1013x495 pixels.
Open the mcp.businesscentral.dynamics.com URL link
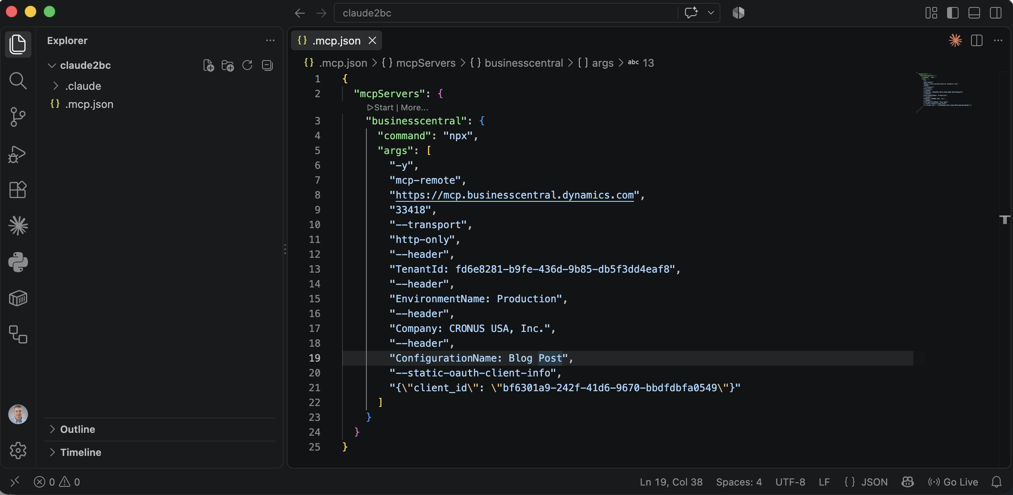pos(514,195)
